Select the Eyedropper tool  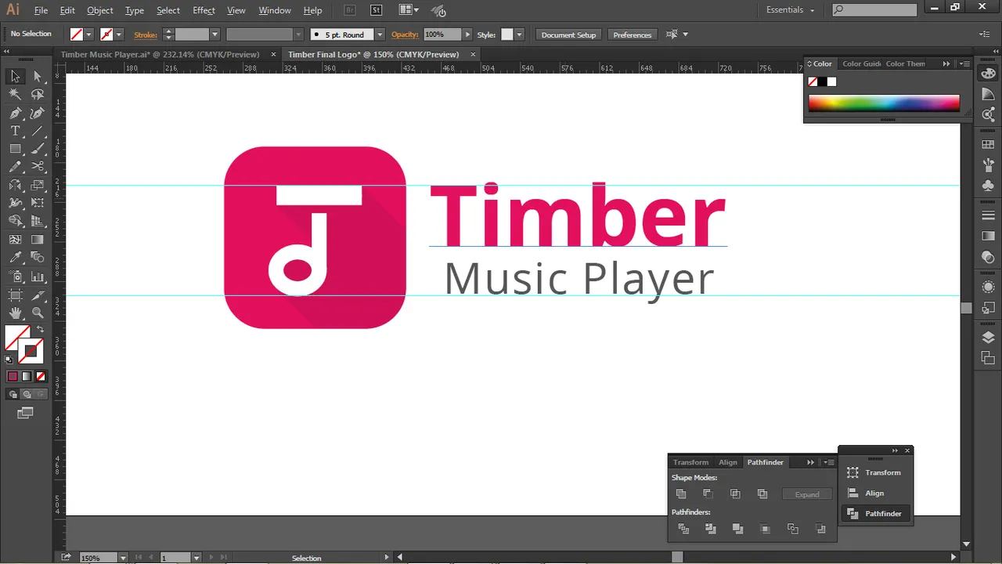tap(15, 258)
